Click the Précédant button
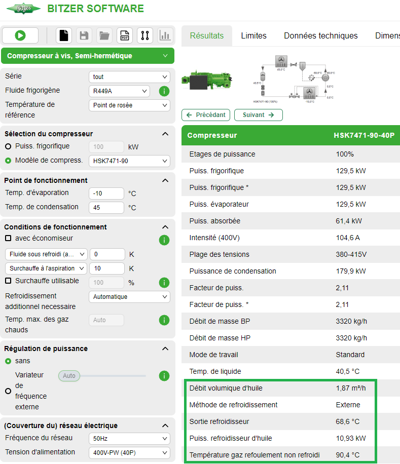Screen dimensions: 400x464 click(x=206, y=115)
